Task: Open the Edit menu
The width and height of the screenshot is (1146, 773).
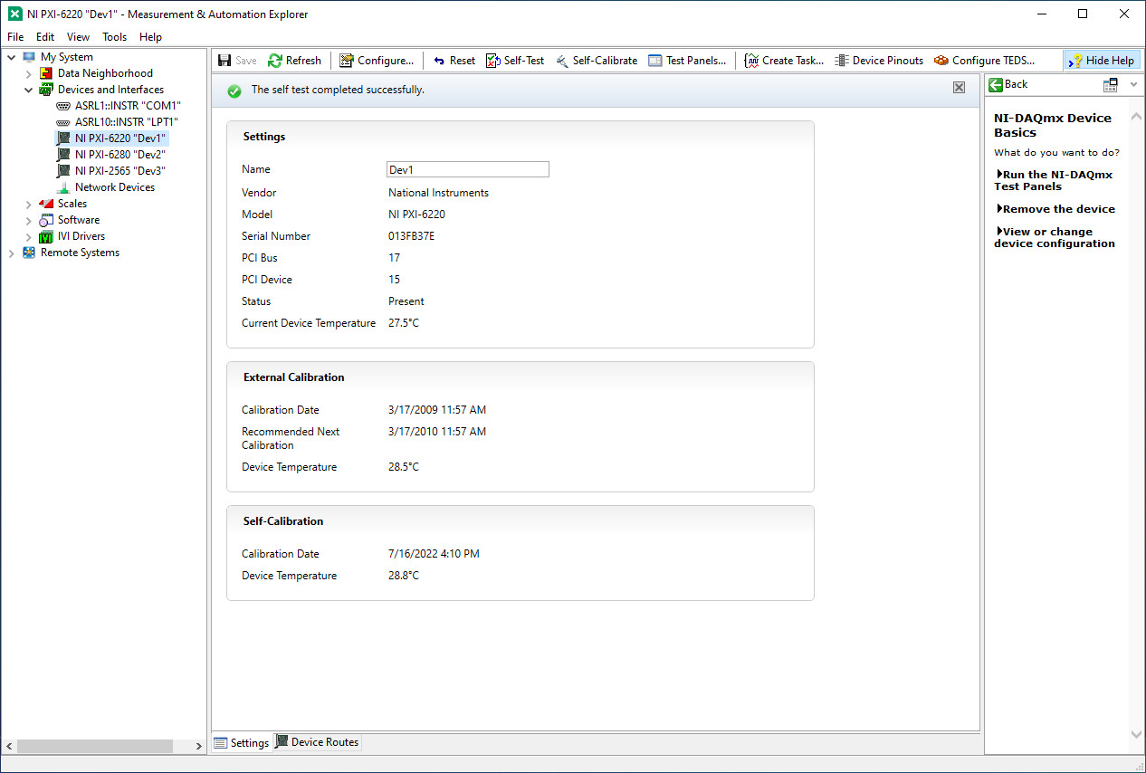Action: (45, 37)
